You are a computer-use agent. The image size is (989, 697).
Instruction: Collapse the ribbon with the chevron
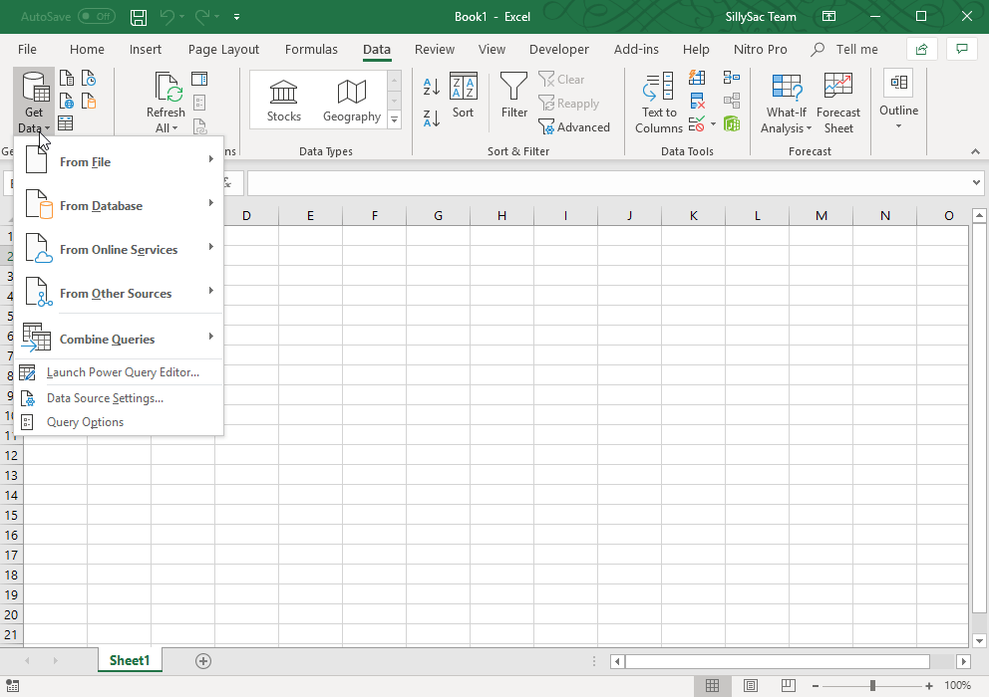coord(974,151)
